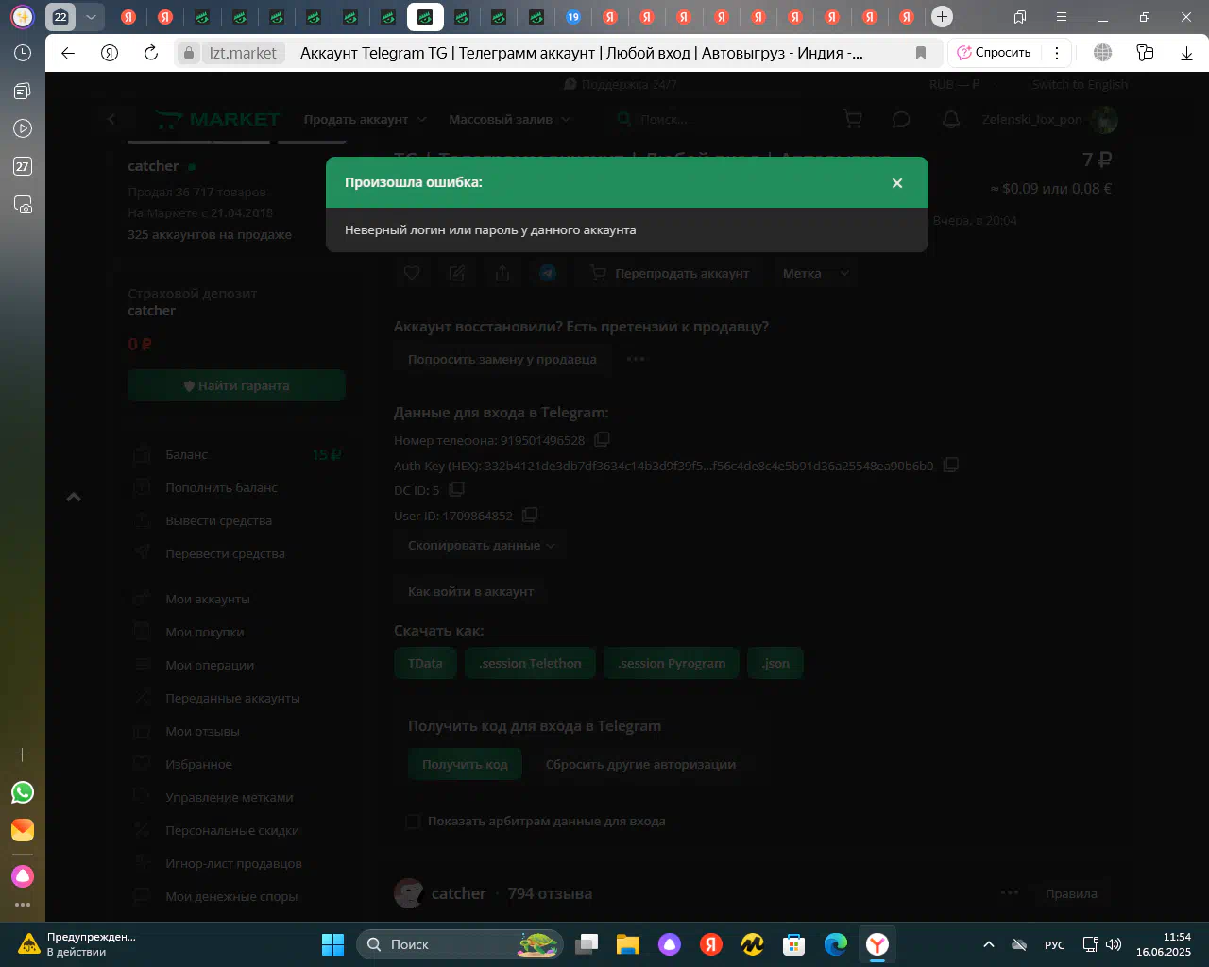Screen dimensions: 1209x967
Task: Open a new browser tab
Action: pyautogui.click(x=942, y=16)
